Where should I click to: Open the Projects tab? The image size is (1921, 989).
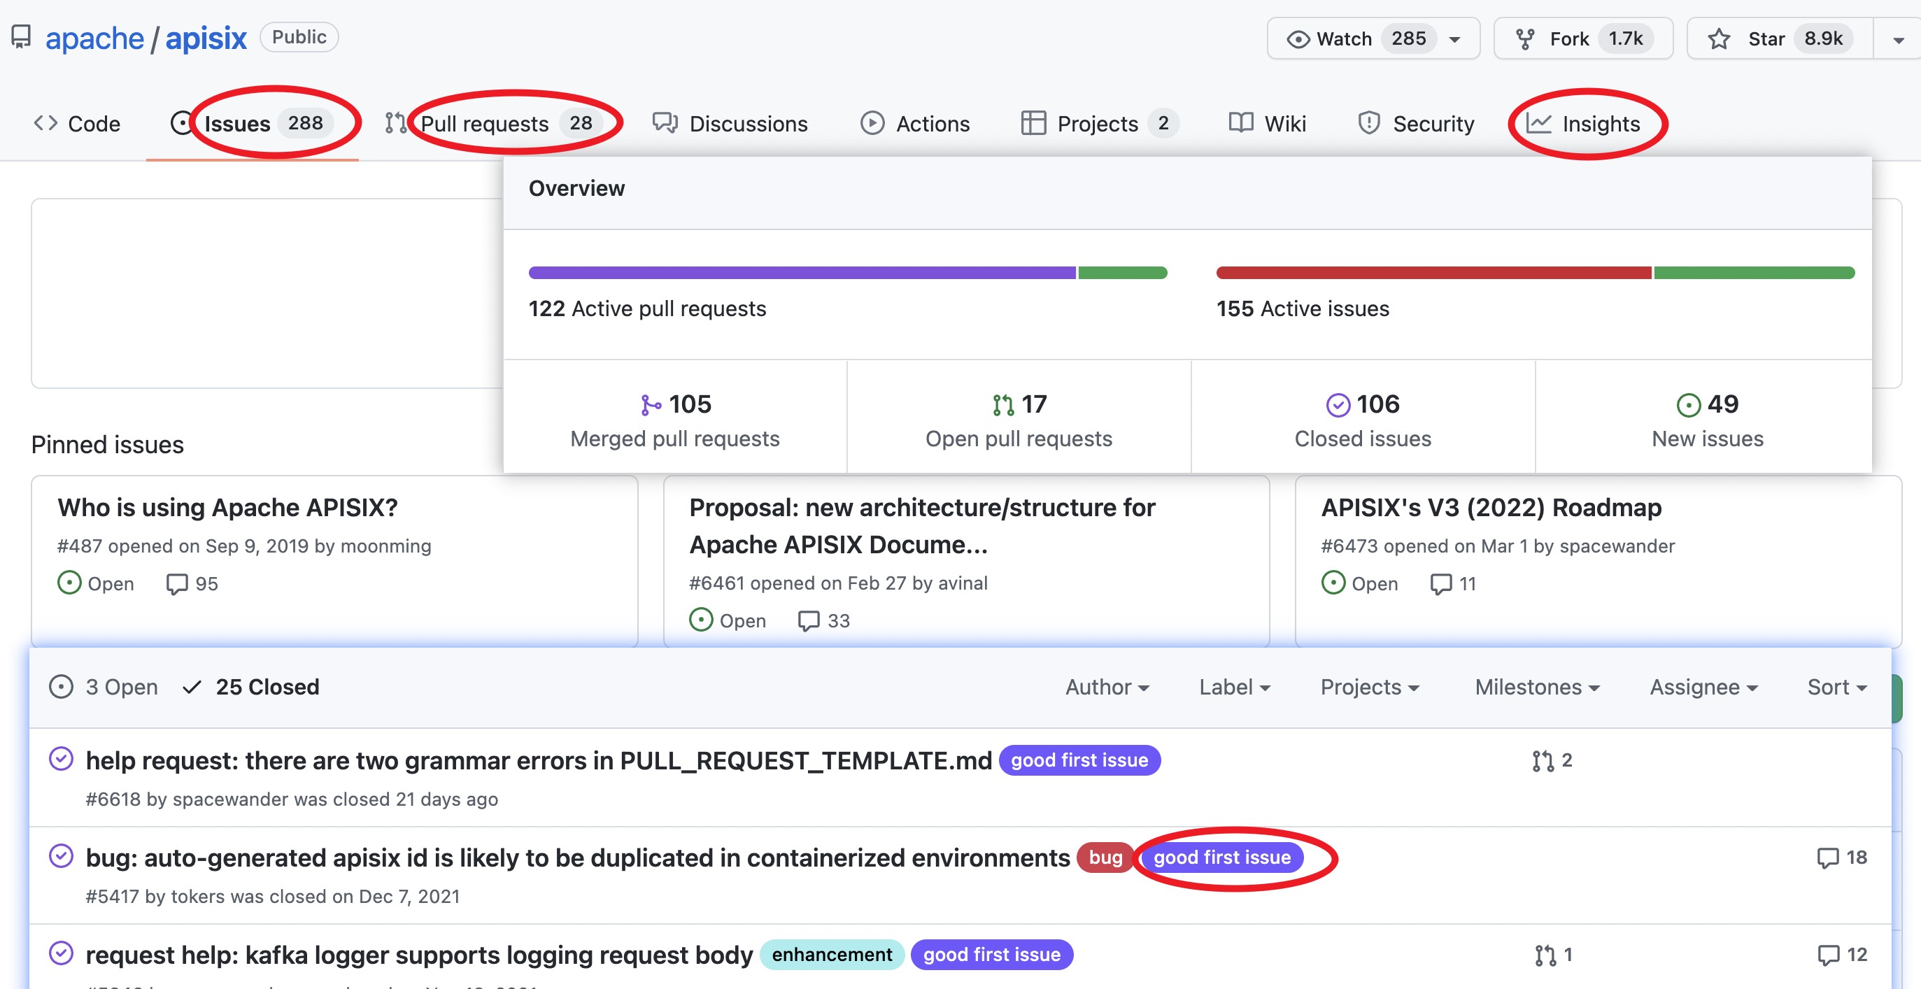pyautogui.click(x=1099, y=123)
